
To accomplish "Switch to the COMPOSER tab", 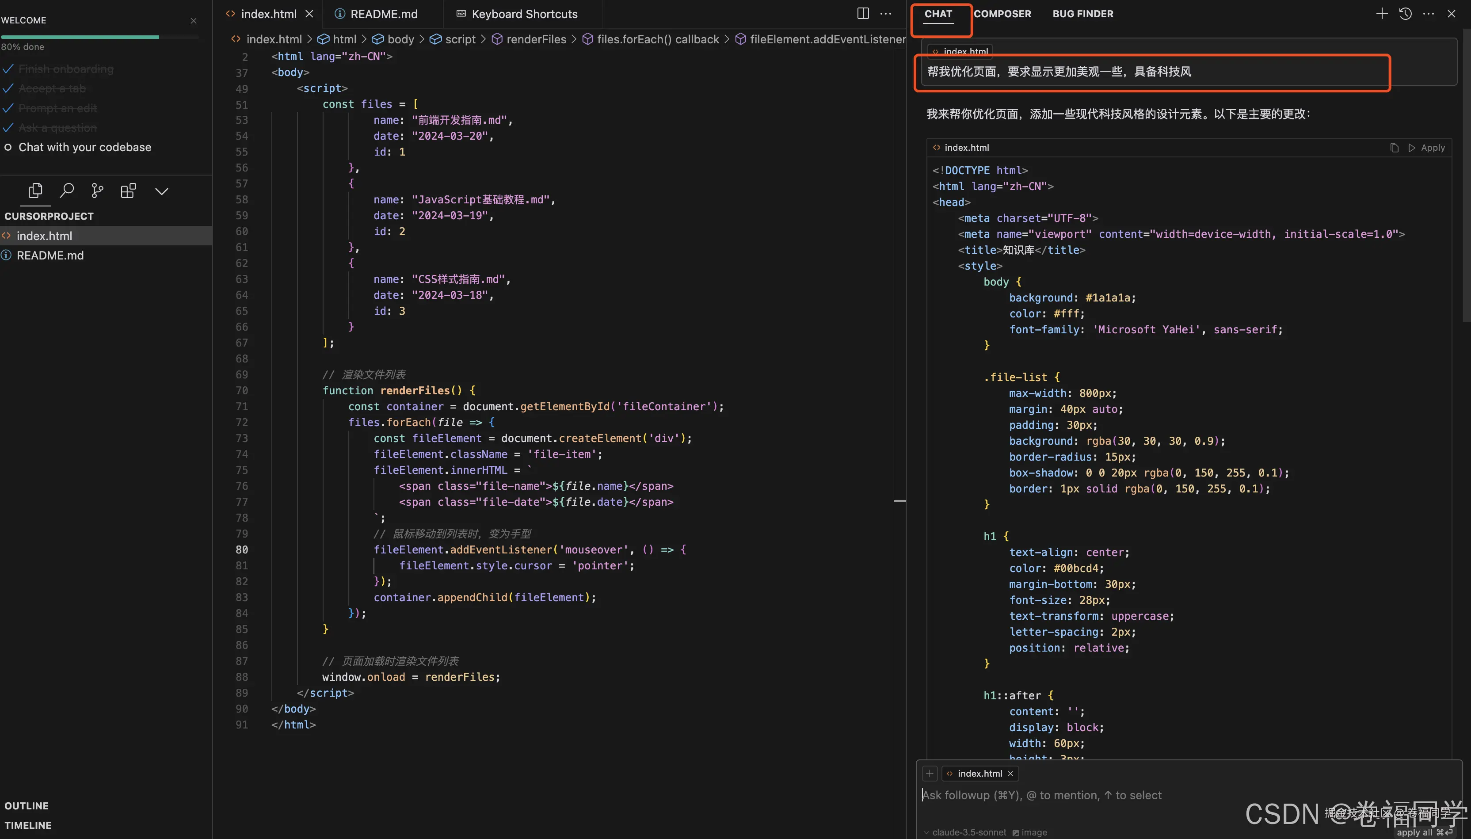I will (x=1002, y=14).
